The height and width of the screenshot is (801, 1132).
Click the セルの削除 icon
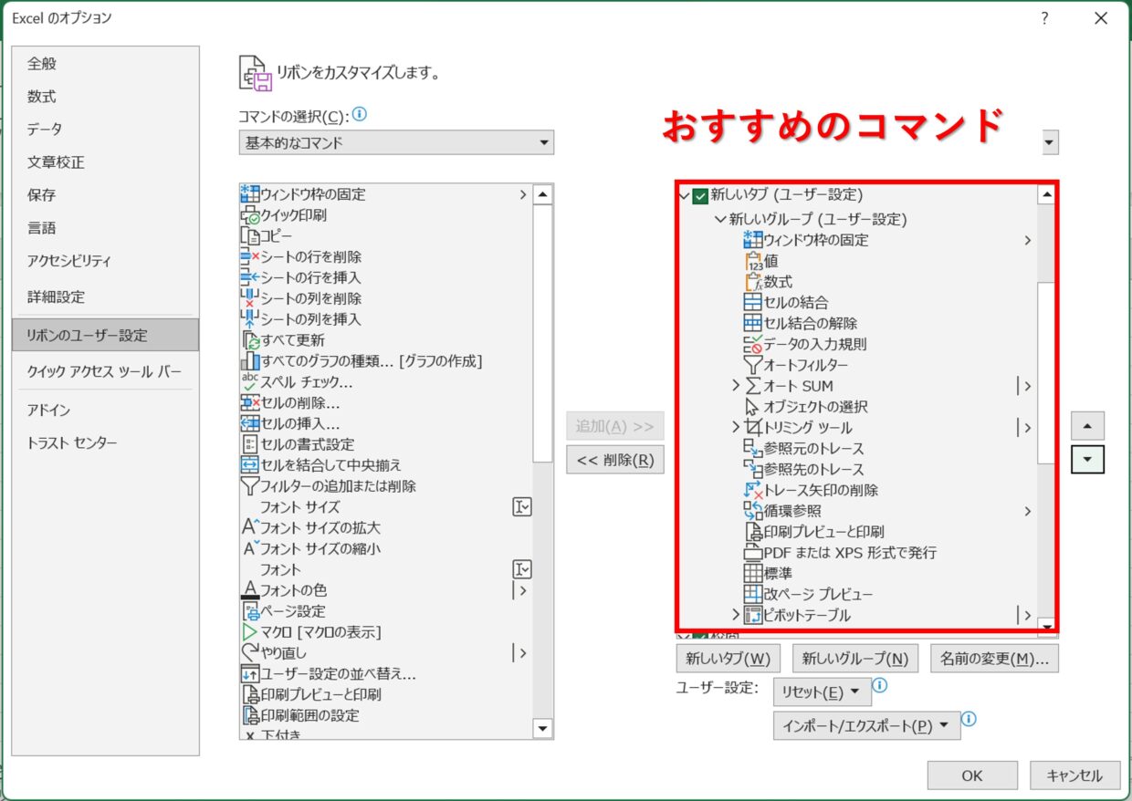250,402
